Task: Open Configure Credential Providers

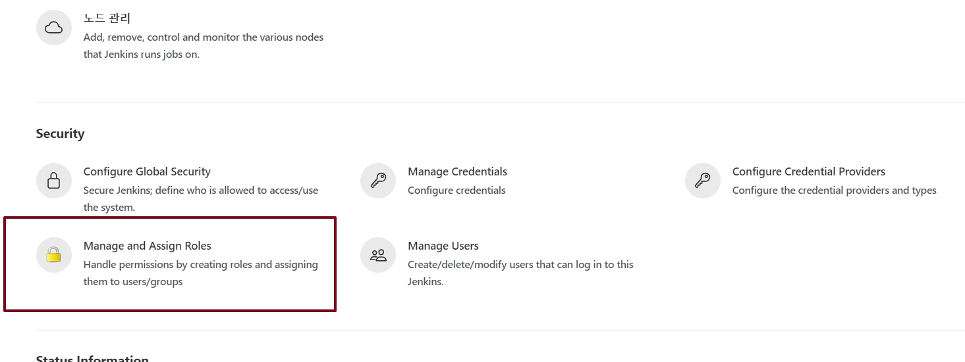Action: [809, 171]
